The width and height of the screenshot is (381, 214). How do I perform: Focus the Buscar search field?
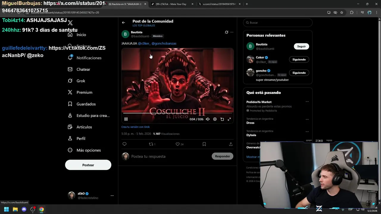[x=278, y=23]
